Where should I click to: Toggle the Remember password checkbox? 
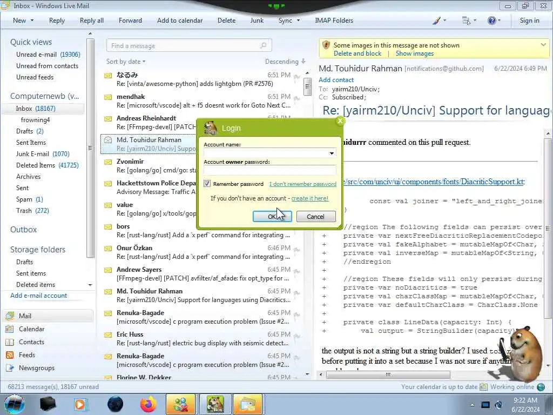[207, 184]
